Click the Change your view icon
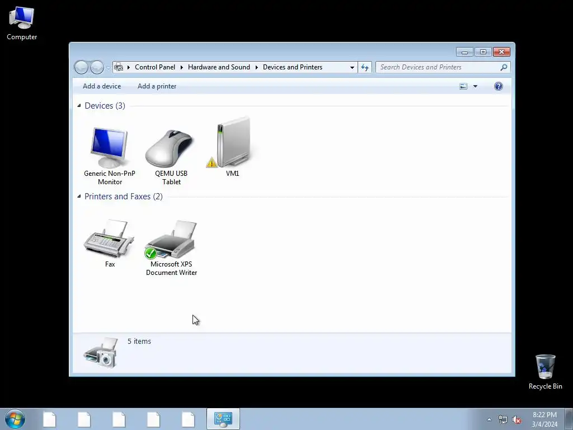The image size is (573, 430). click(x=463, y=86)
